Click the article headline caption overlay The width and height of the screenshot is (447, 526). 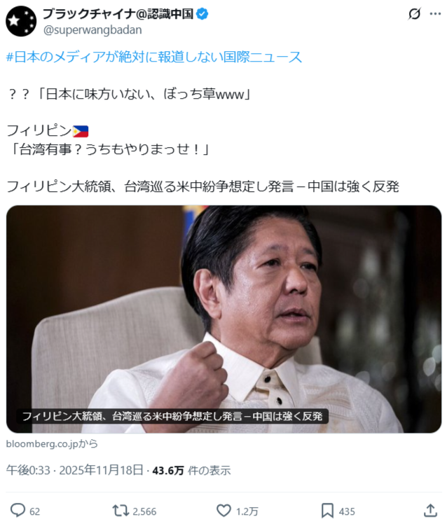pyautogui.click(x=172, y=416)
